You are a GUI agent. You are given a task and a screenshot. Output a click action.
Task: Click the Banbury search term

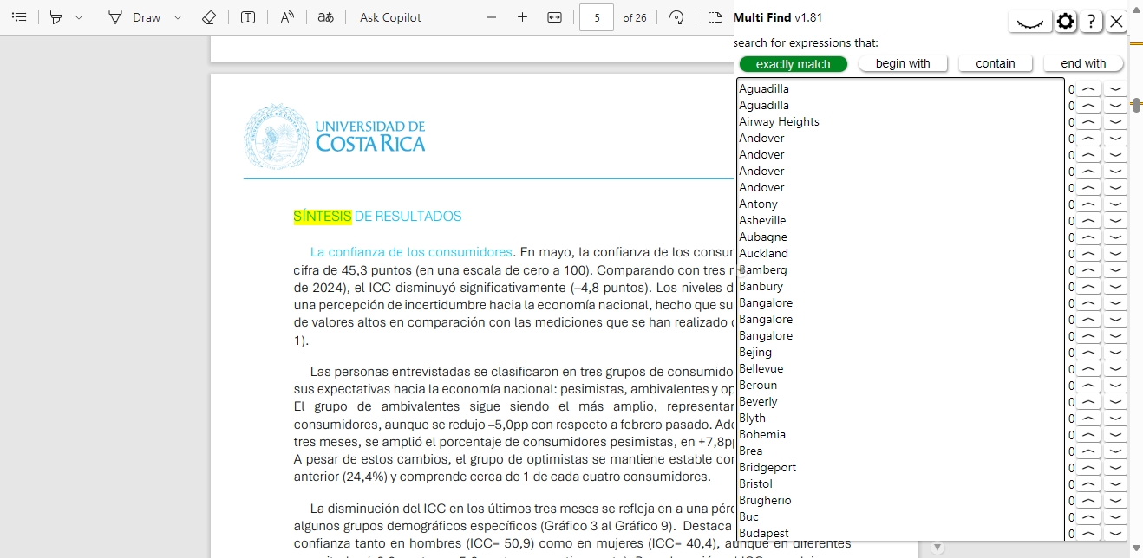coord(761,287)
